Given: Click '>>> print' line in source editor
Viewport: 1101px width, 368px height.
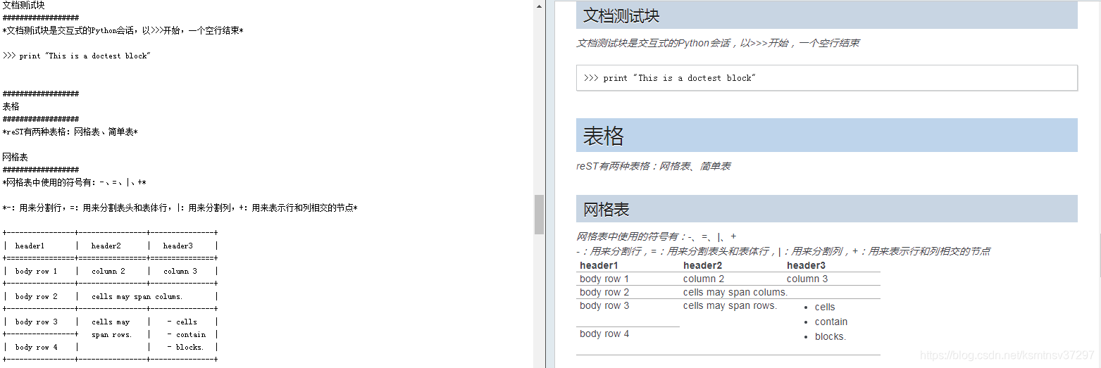Looking at the screenshot, I should point(76,56).
